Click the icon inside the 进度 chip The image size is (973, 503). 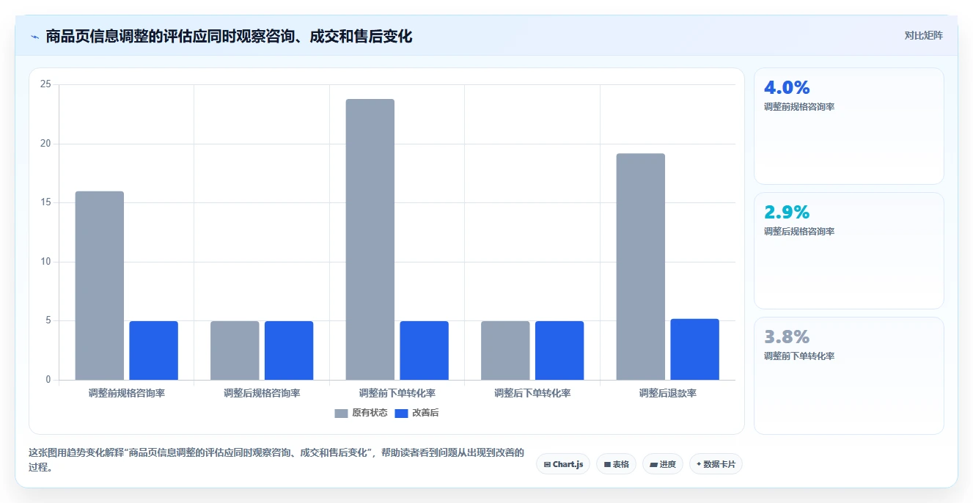pyautogui.click(x=653, y=464)
